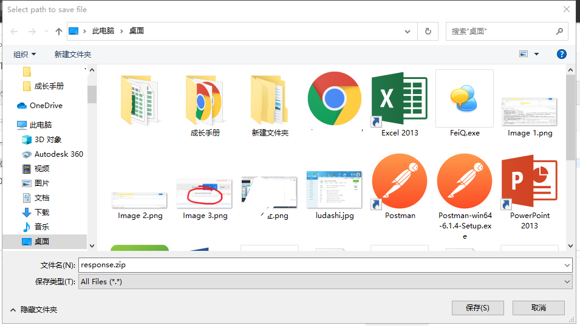
Task: Expand the 文件名 dropdown arrow
Action: click(567, 265)
